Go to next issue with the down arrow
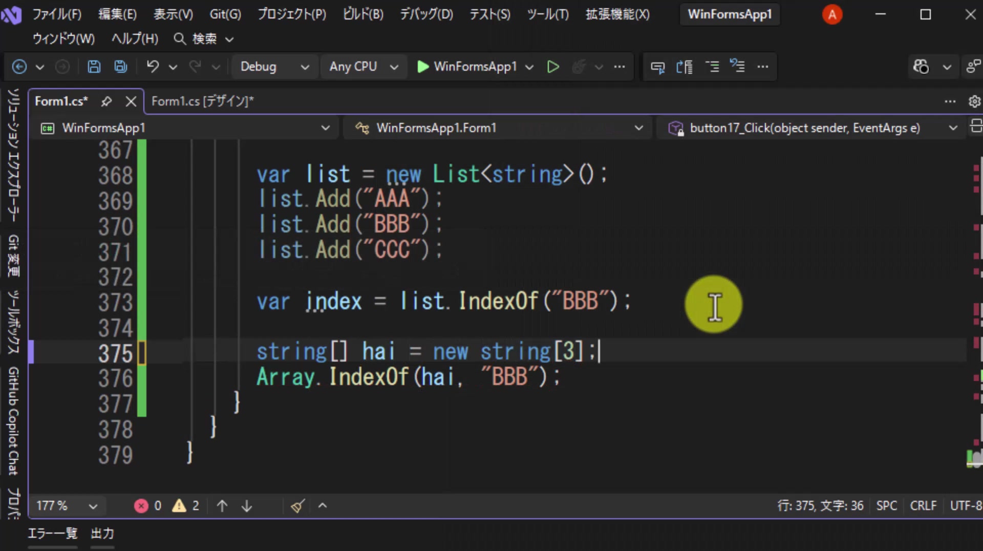983x551 pixels. pos(247,506)
